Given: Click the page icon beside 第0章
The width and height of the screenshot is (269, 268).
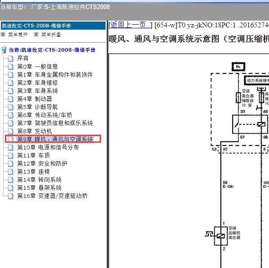Looking at the screenshot, I should [11, 67].
